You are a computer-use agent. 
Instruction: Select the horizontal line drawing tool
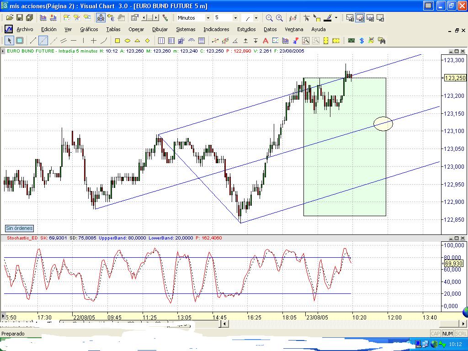[74, 41]
